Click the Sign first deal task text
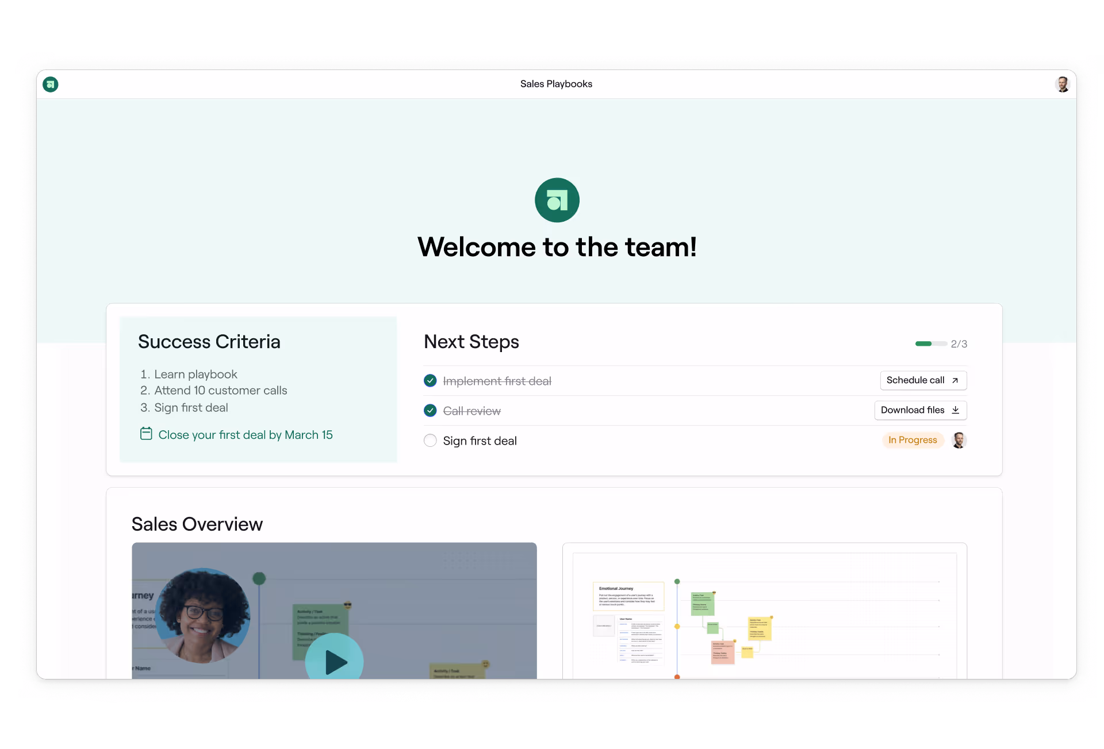Viewport: 1104px width, 749px height. coord(480,441)
